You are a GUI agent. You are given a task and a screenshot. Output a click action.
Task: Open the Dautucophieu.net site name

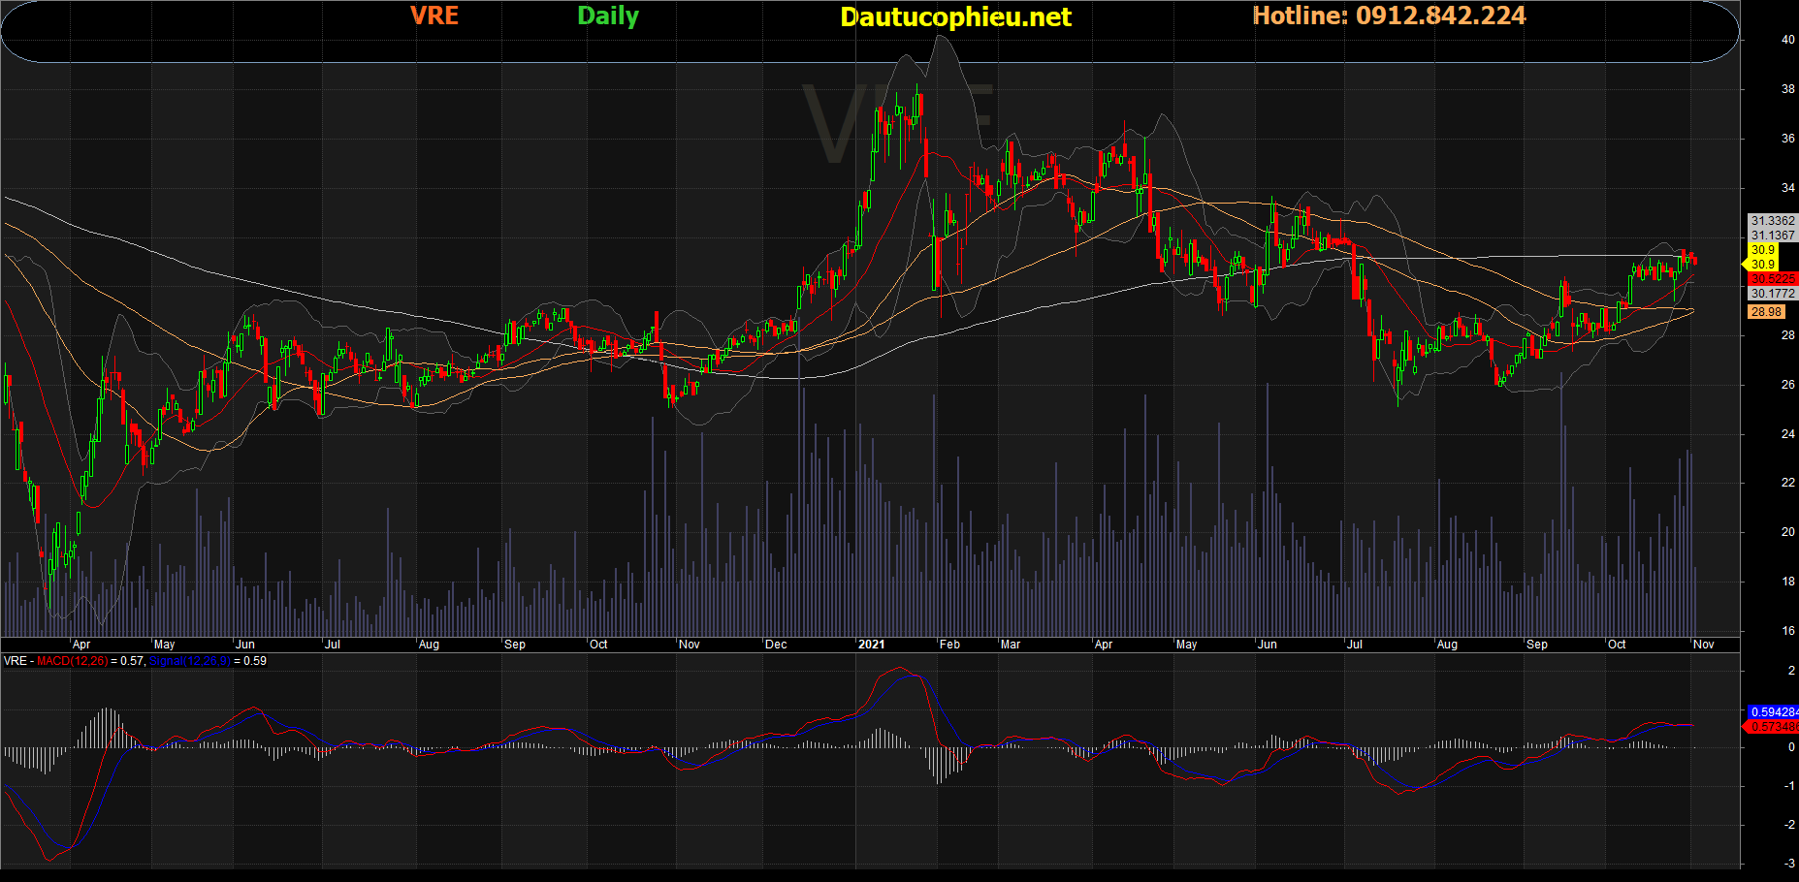click(955, 17)
